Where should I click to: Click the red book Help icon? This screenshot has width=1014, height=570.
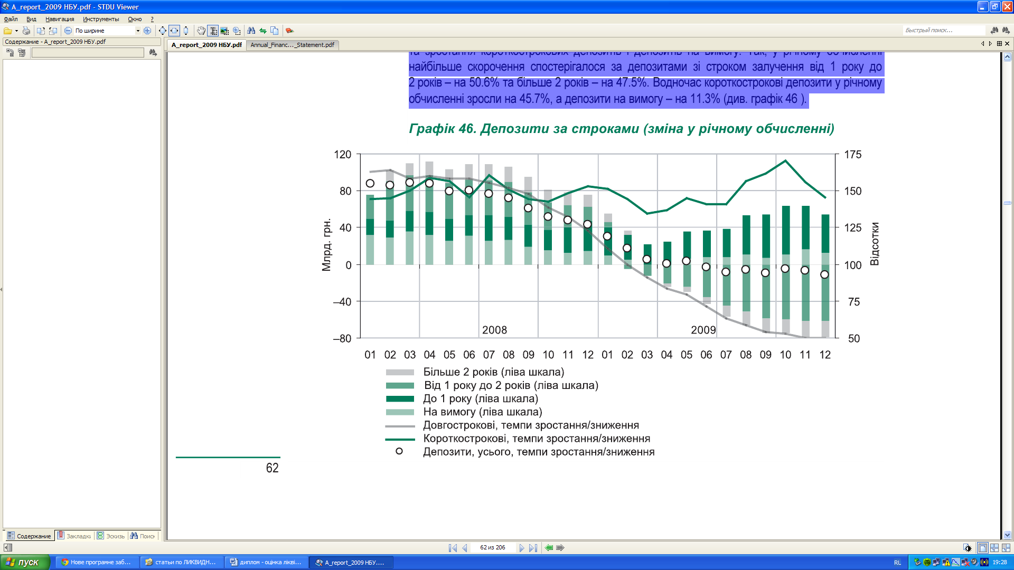coord(289,31)
